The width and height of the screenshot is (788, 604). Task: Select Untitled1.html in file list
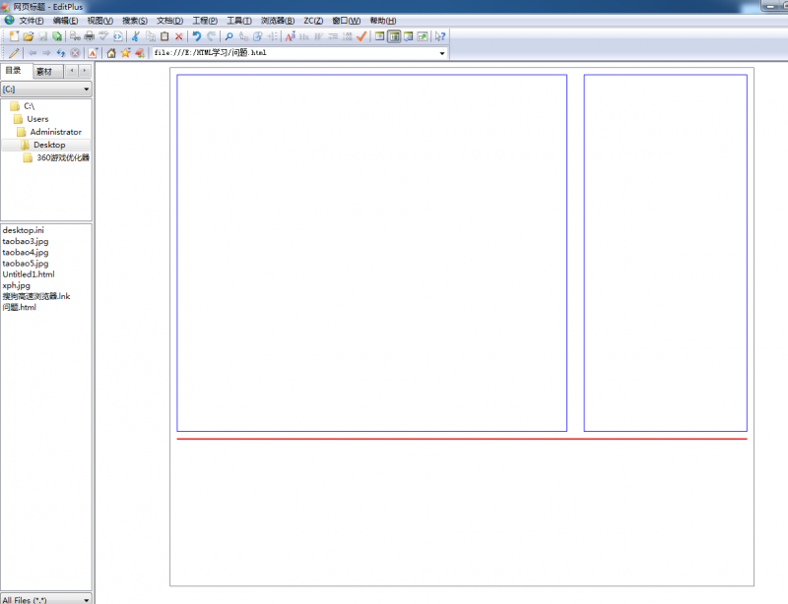point(29,274)
